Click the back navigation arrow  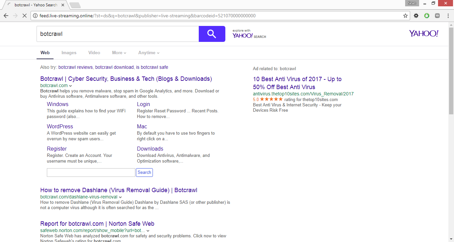tap(6, 16)
